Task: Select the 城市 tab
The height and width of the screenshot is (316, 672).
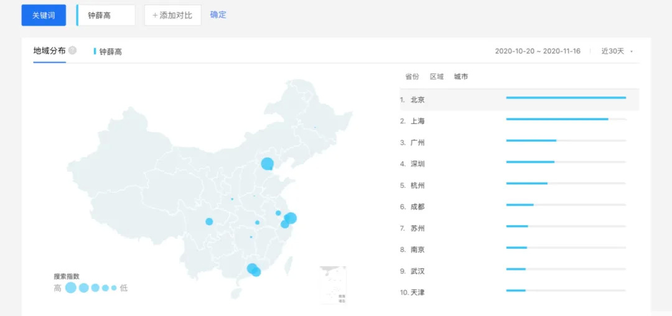Action: pos(461,77)
